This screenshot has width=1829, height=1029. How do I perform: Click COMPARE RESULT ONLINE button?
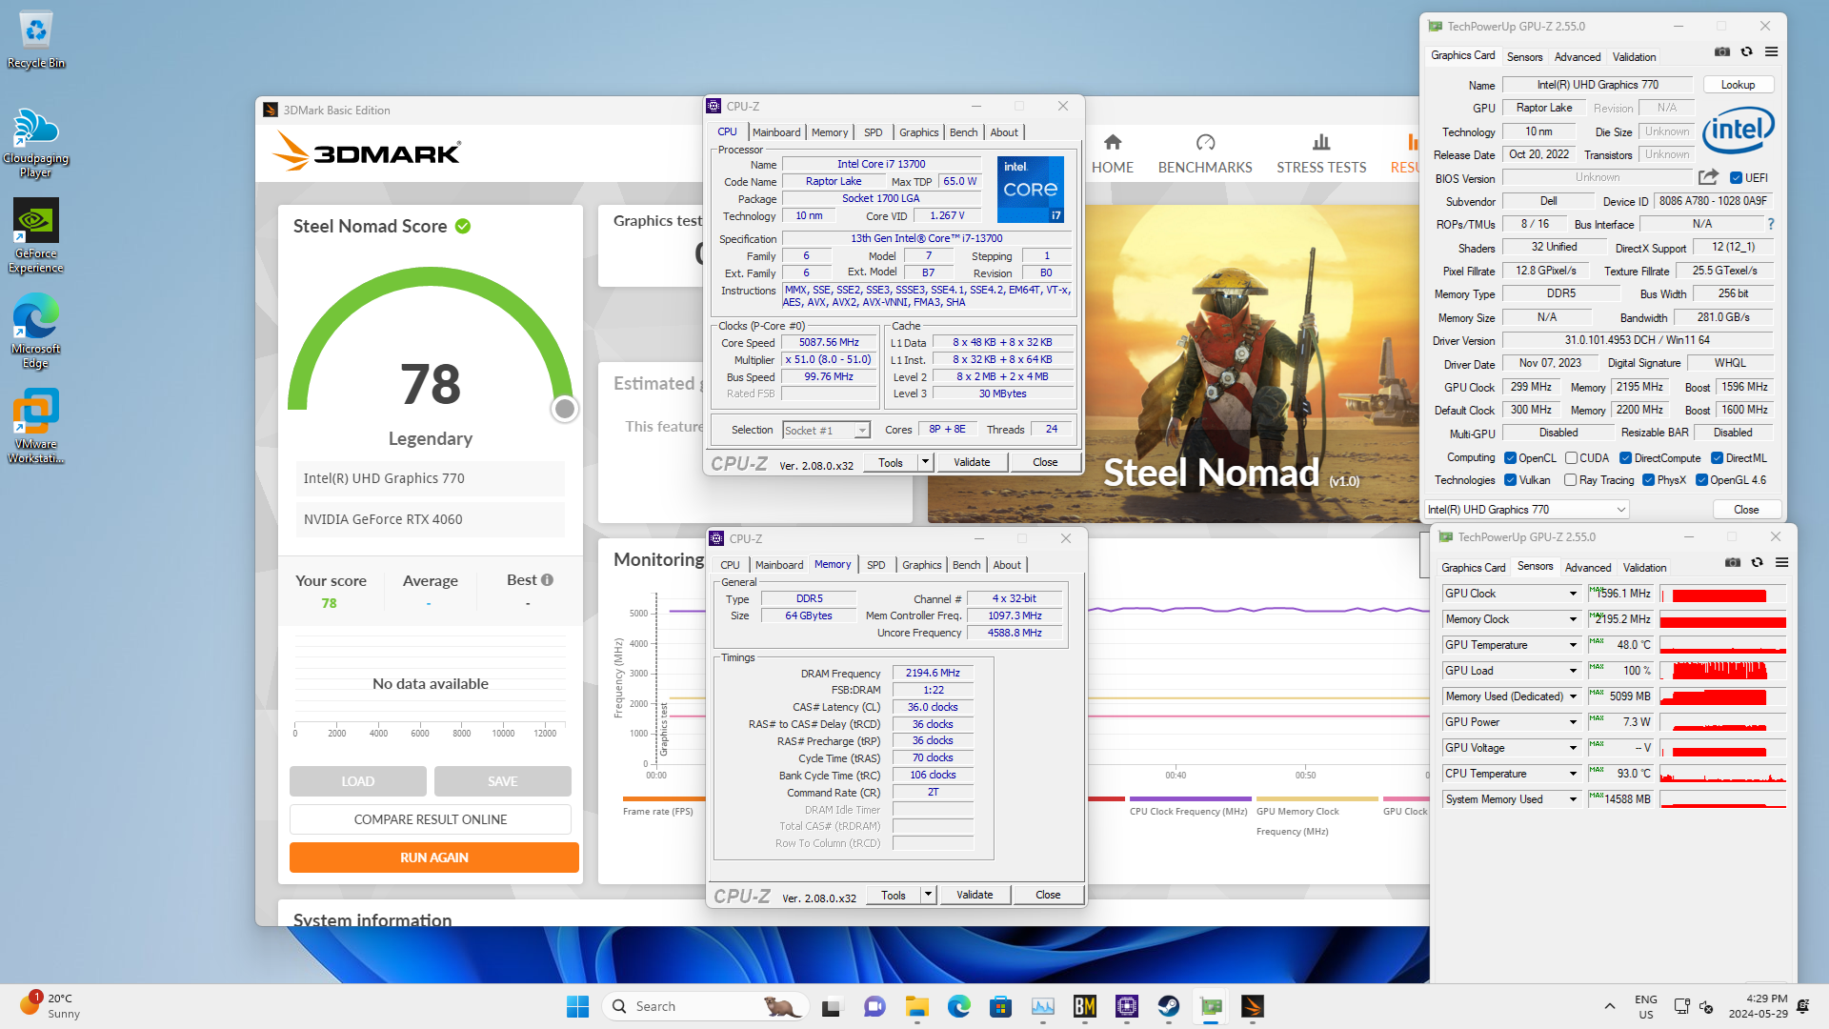(x=431, y=819)
